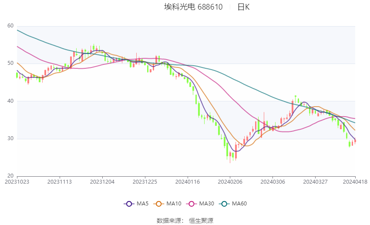370x225 pixels.
Task: Click the MA30 legend text label
Action: point(207,204)
